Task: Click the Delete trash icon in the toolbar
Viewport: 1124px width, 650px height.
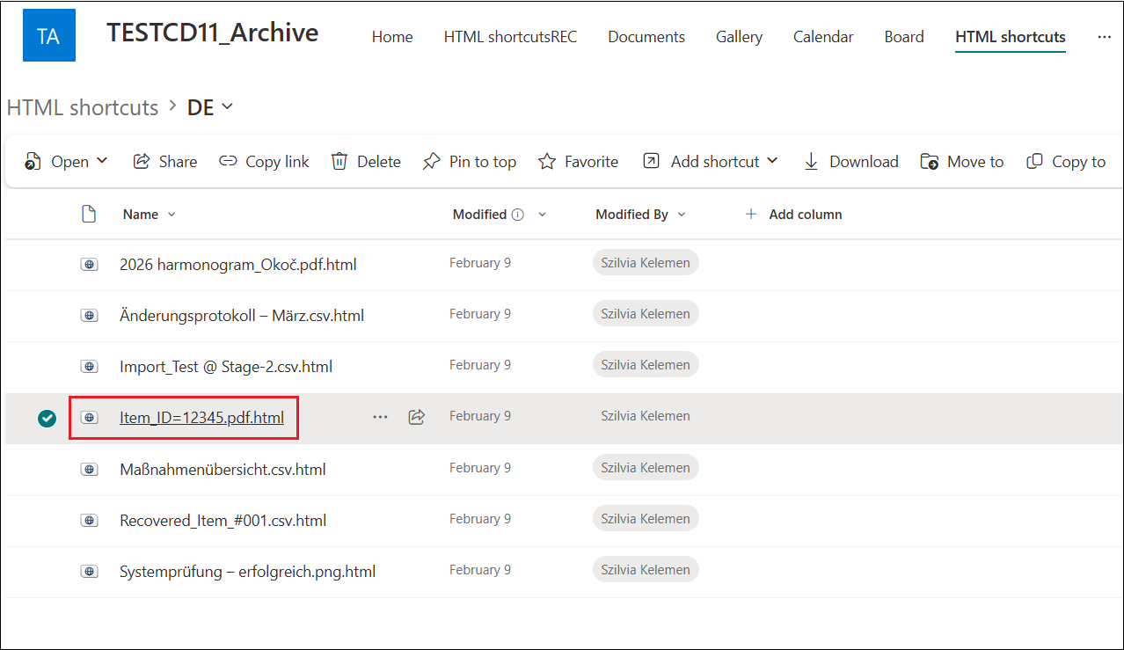Action: pyautogui.click(x=339, y=162)
